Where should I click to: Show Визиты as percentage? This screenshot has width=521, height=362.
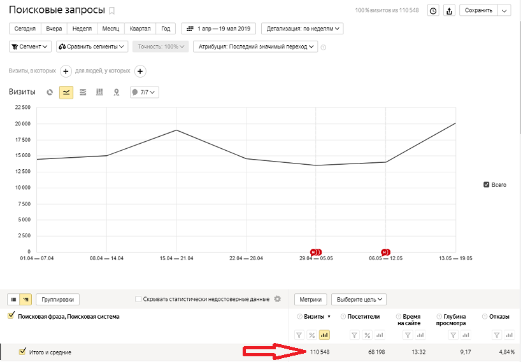311,335
